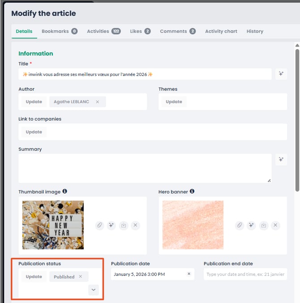Click the AI sparkle icon beside Title field
The width and height of the screenshot is (300, 303).
(281, 74)
